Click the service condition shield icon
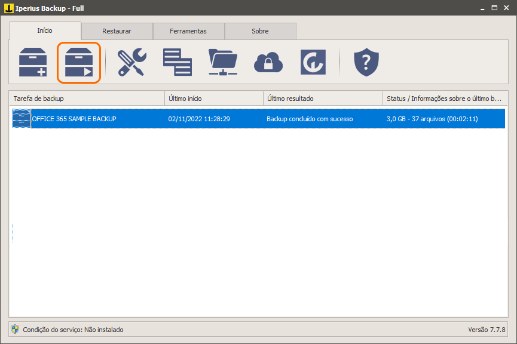This screenshot has width=517, height=344. pos(15,329)
